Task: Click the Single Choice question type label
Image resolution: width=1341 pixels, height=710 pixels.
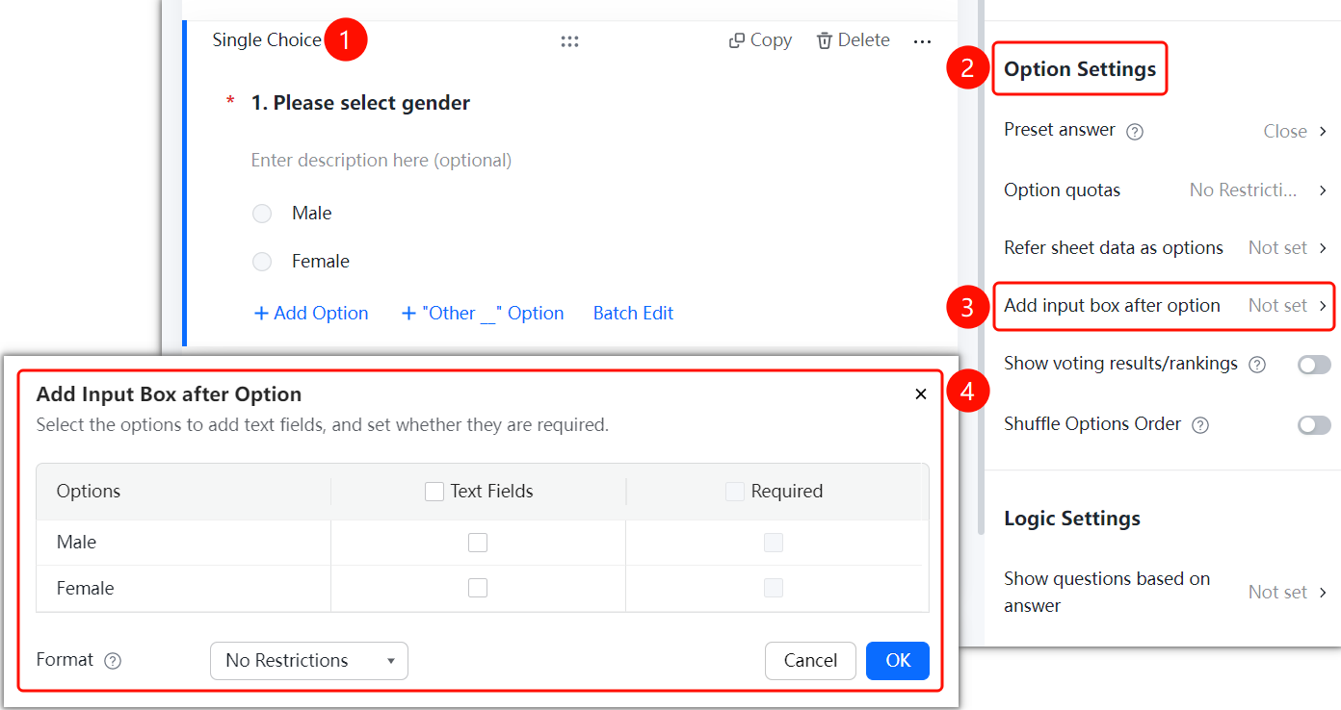Action: 267,40
